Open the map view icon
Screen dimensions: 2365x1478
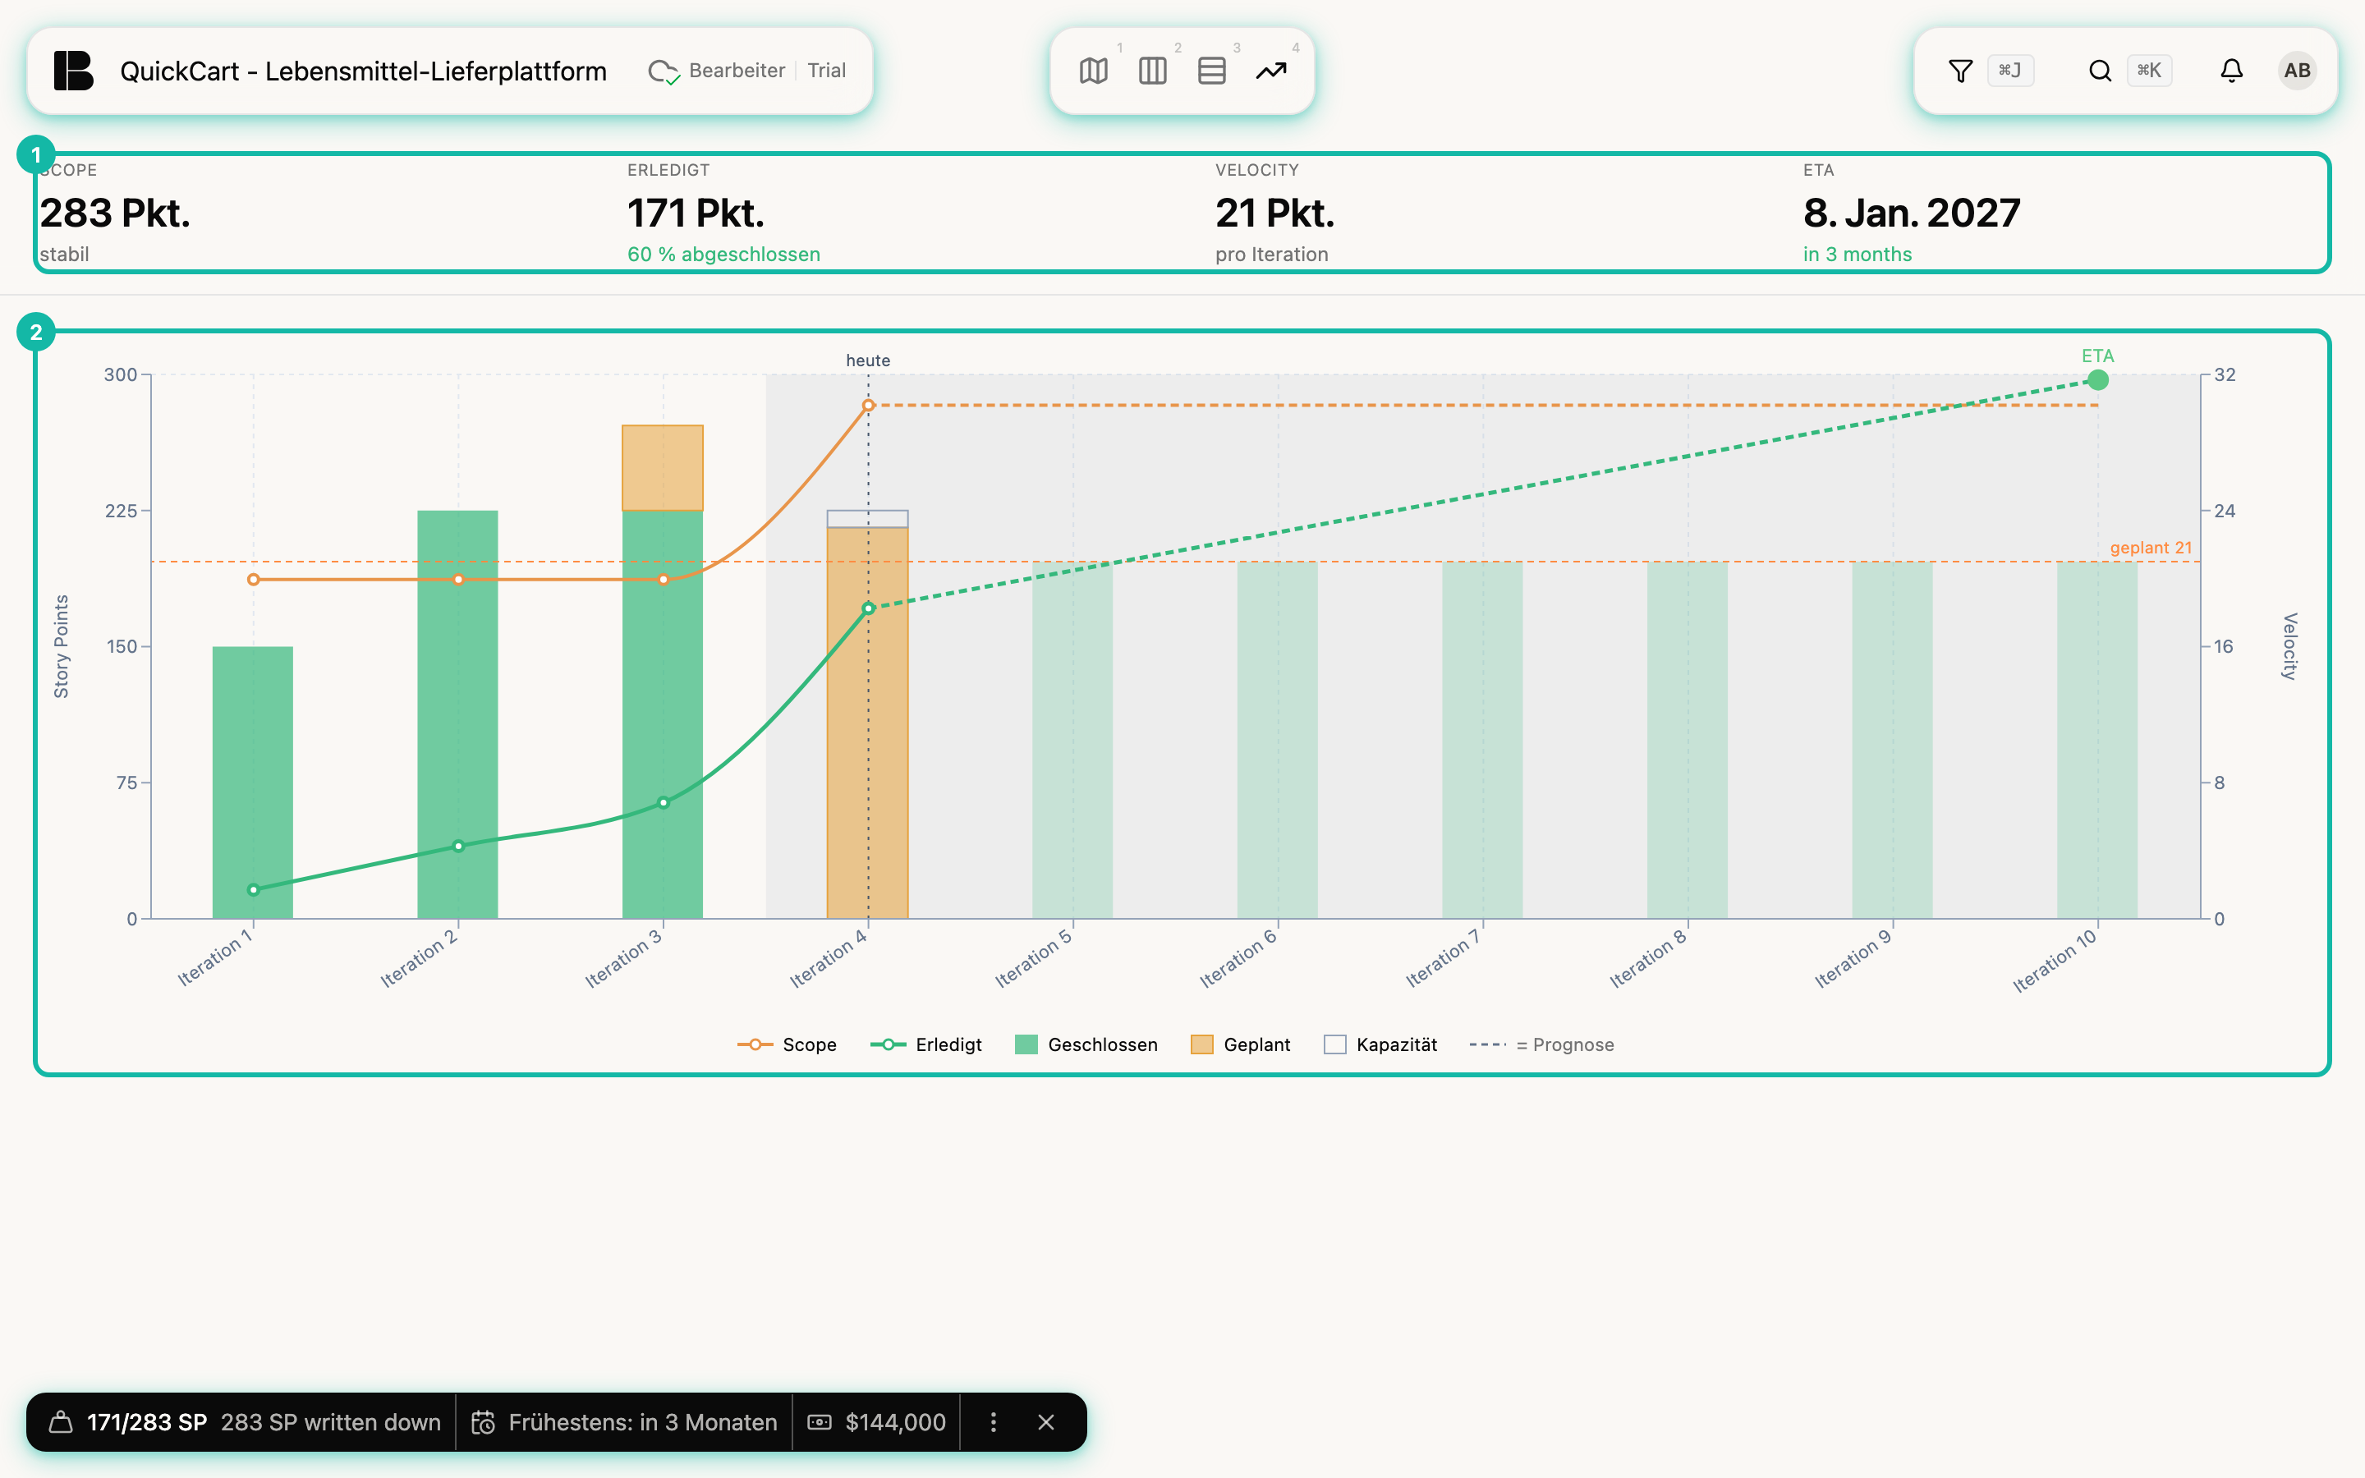[1094, 71]
